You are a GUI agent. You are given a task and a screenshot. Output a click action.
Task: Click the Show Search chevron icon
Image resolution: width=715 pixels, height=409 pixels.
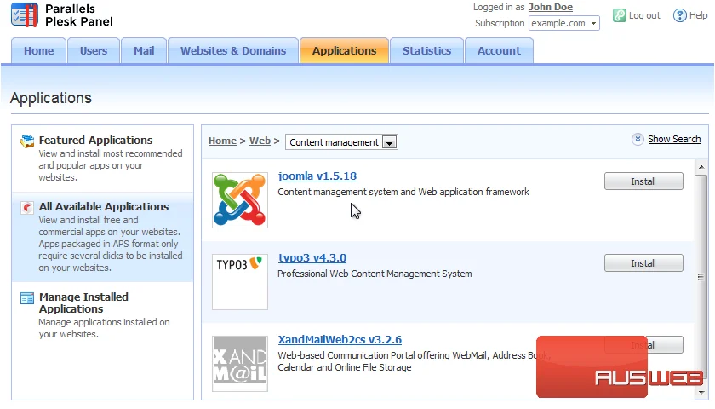(638, 139)
